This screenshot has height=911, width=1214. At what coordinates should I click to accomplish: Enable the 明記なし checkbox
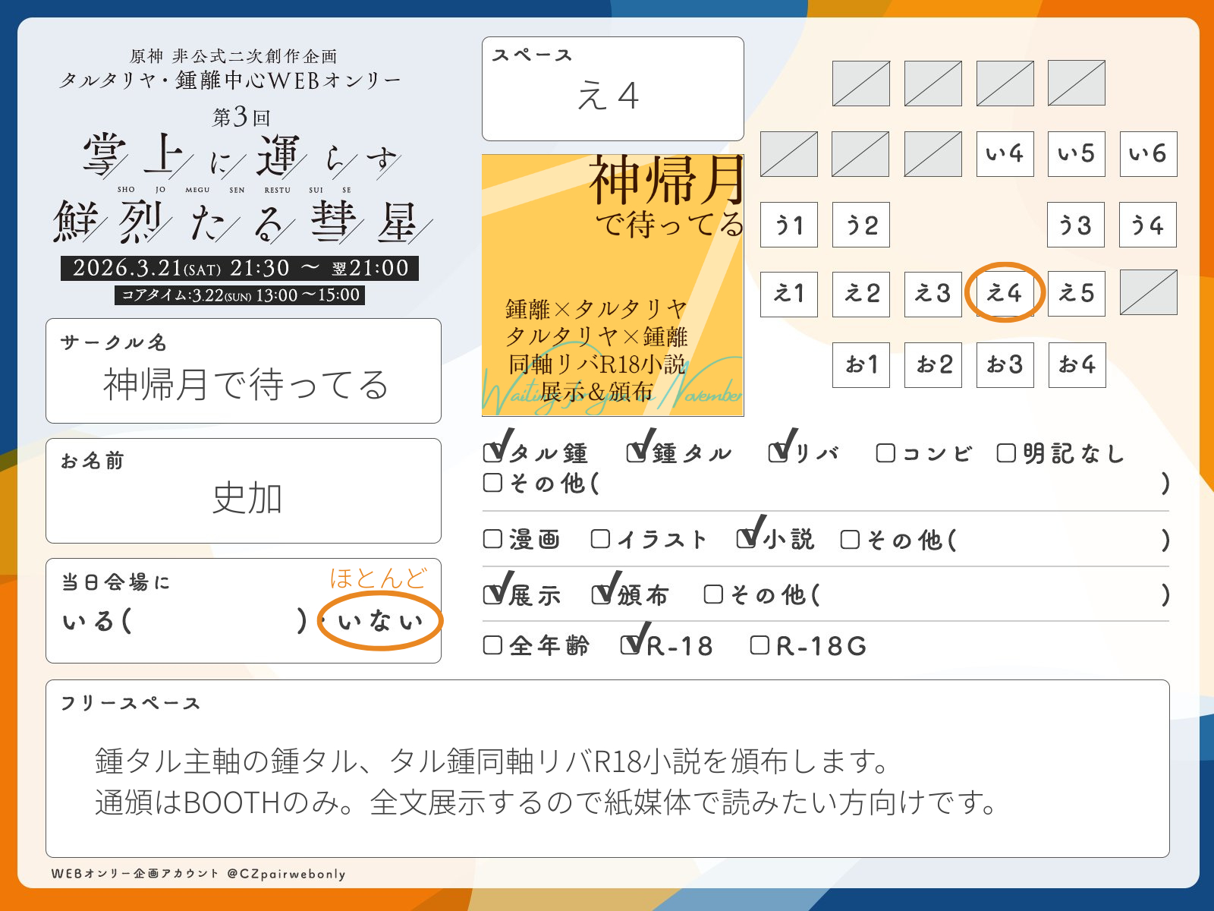coord(1005,453)
